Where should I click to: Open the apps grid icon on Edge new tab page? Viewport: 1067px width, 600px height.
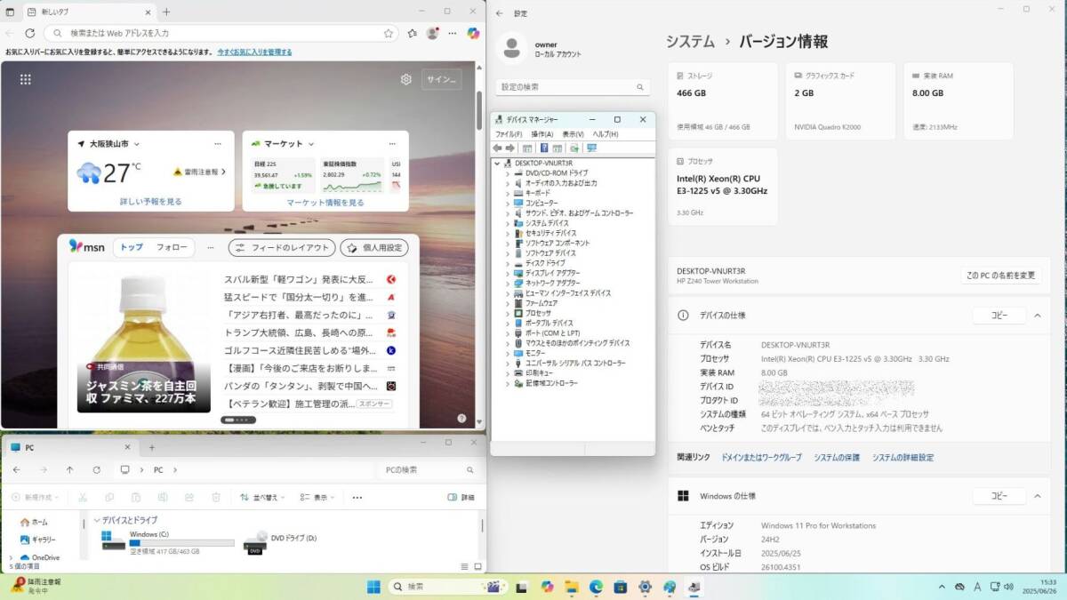click(x=26, y=79)
